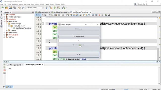Click the Build Project hammer icon
This screenshot has height=90, width=161.
pos(47,8)
